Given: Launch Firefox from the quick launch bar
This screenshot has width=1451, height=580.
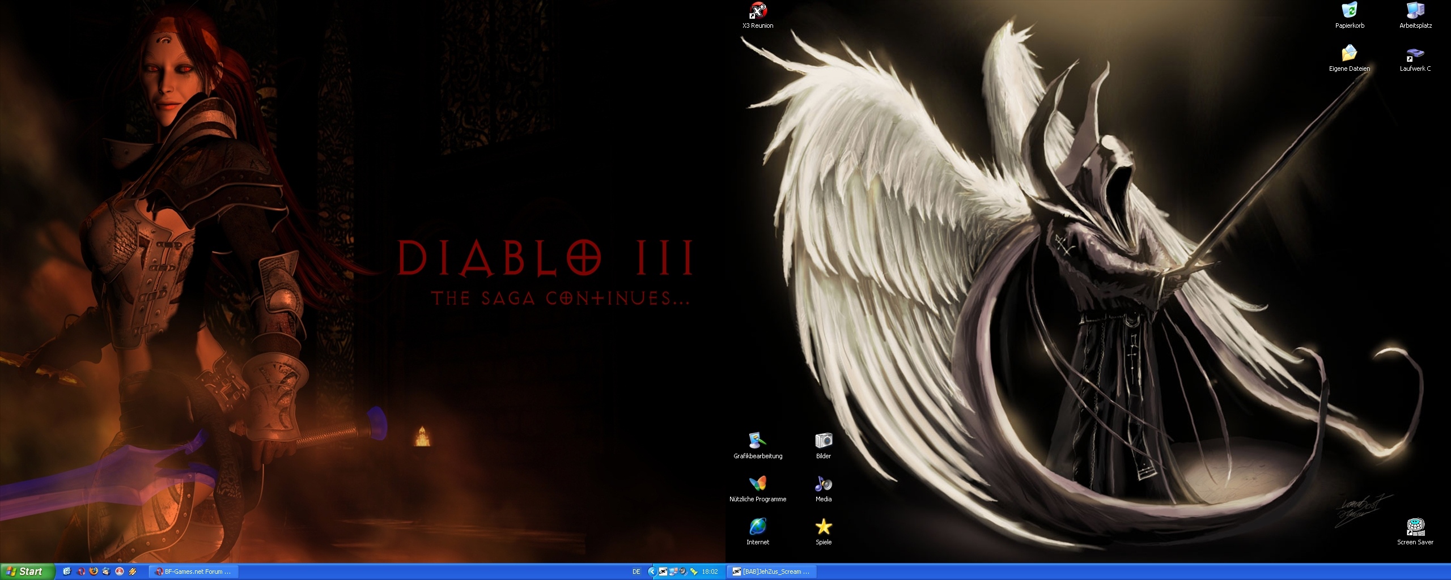Looking at the screenshot, I should 94,572.
